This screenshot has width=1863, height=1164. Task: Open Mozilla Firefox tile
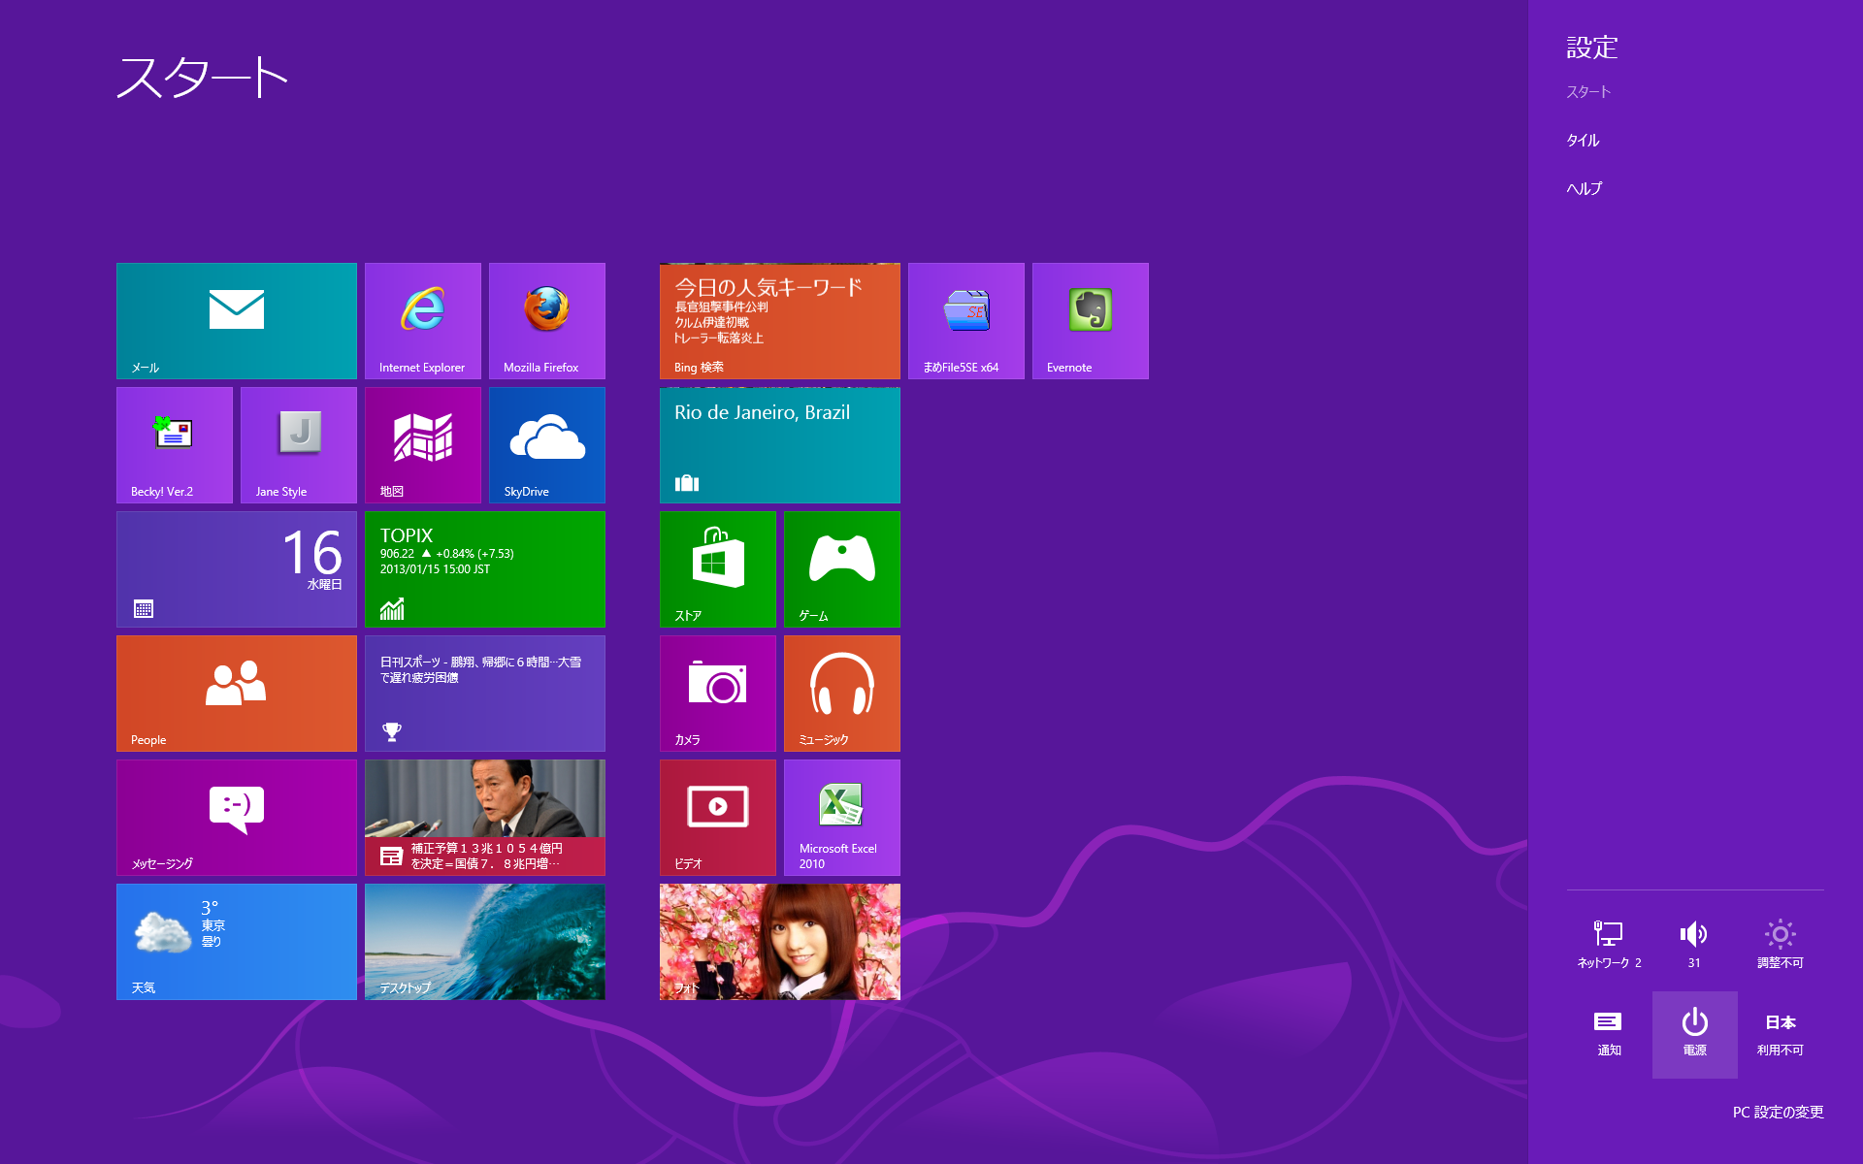pos(546,320)
